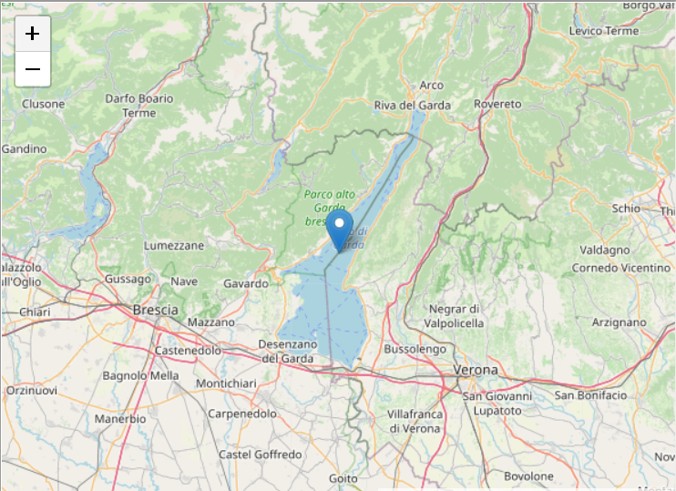The image size is (676, 491).
Task: Click the Negrar di Valpolicella label
Action: click(454, 316)
